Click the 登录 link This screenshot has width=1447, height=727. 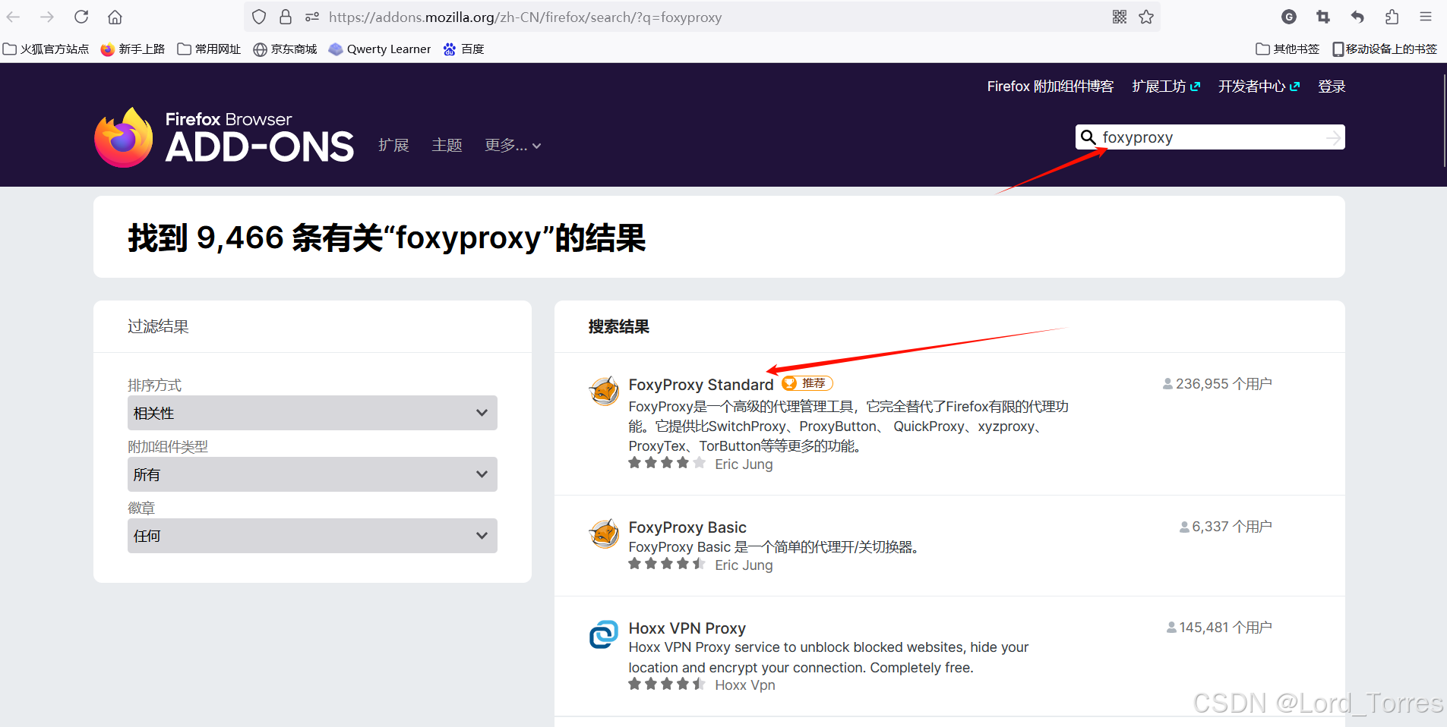pyautogui.click(x=1332, y=87)
